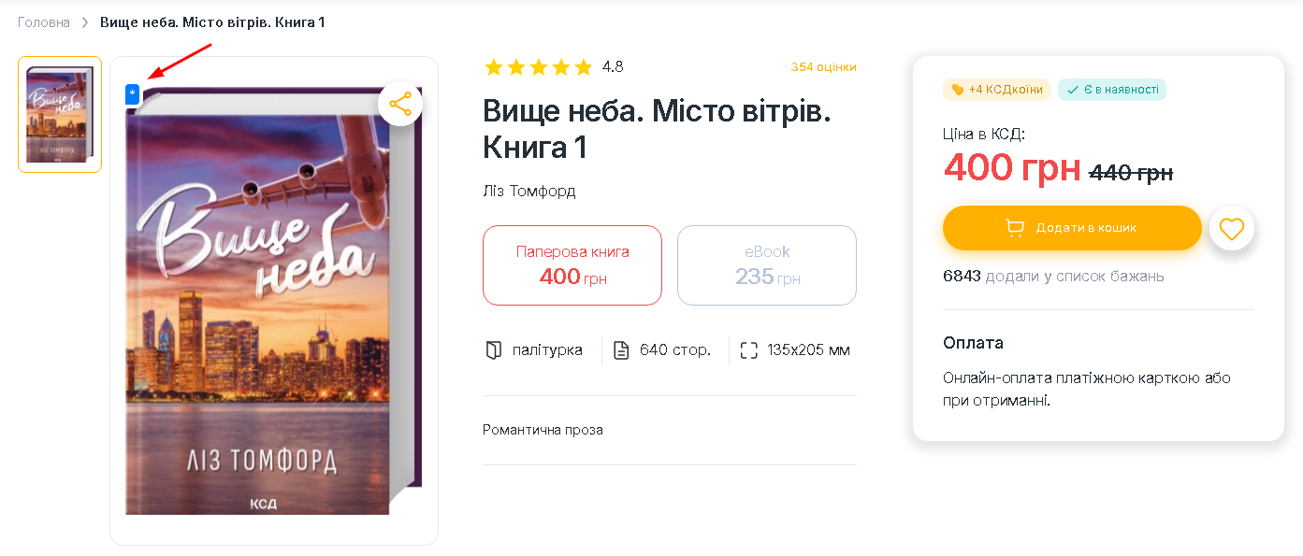The width and height of the screenshot is (1303, 556).
Task: Switch to the eBook format option
Action: 767,265
